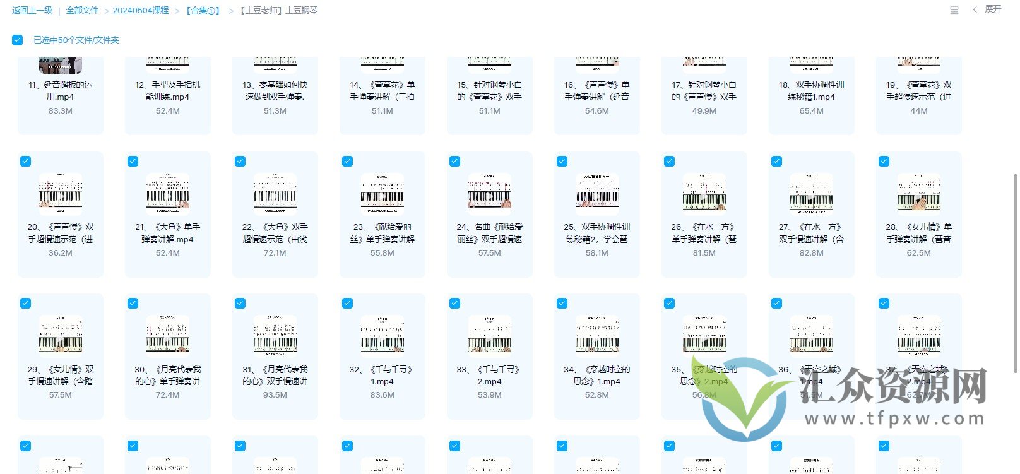
Task: Uncheck file 23、《献给爱丽丝》单手弹奏讲解
Action: [x=348, y=161]
